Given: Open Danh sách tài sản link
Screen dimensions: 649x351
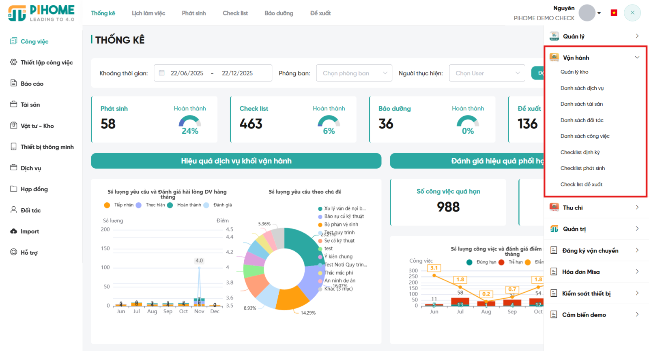Looking at the screenshot, I should tap(581, 104).
